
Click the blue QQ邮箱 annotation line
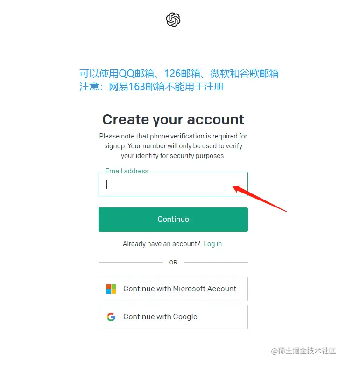pos(179,74)
